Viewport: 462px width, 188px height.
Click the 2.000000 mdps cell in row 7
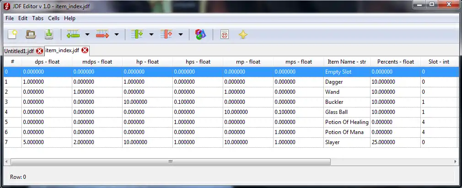pyautogui.click(x=97, y=142)
